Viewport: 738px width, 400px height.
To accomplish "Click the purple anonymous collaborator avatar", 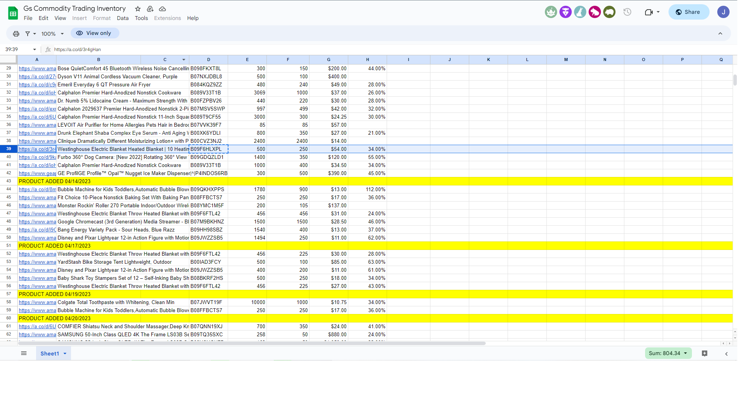I will point(566,12).
